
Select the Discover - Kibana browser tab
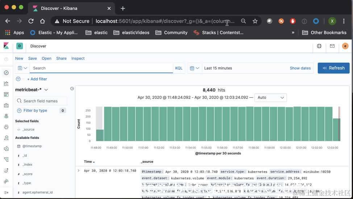click(x=72, y=9)
